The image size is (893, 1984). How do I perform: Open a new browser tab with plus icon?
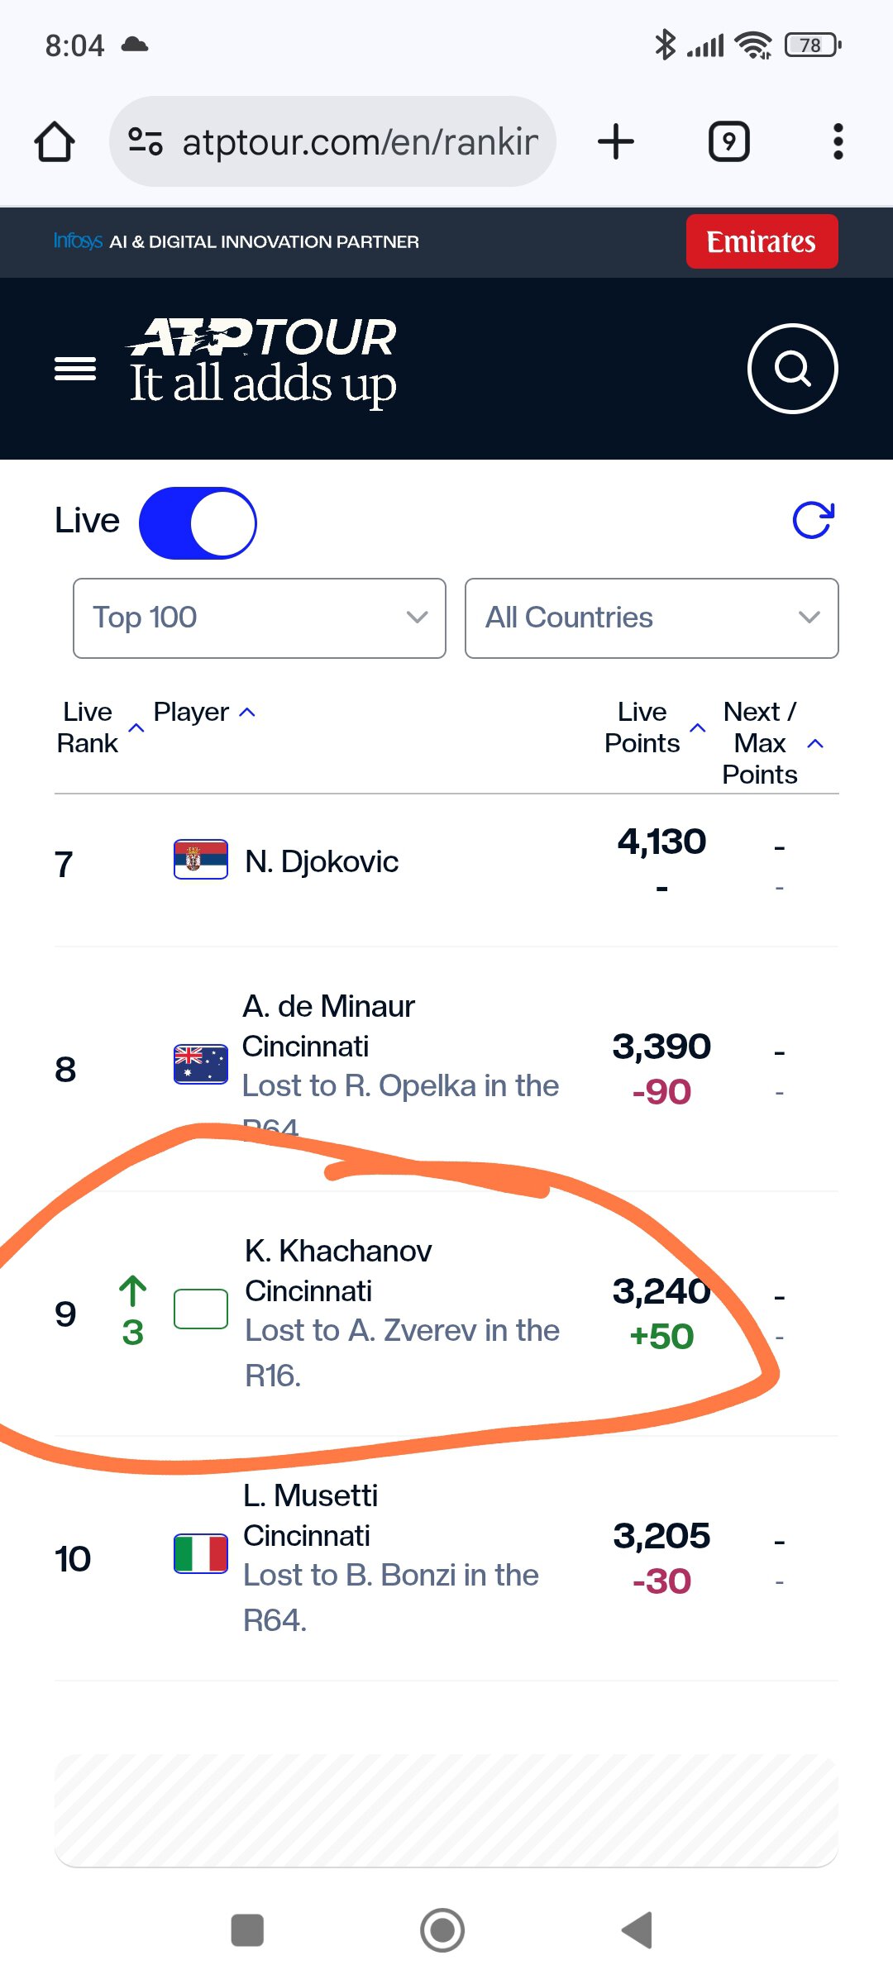[x=616, y=141]
